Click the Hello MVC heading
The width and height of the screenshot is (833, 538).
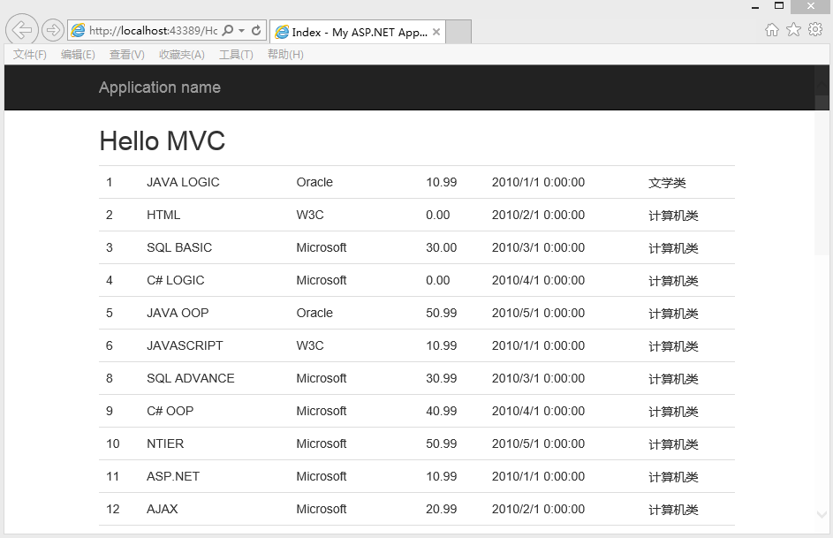click(162, 141)
